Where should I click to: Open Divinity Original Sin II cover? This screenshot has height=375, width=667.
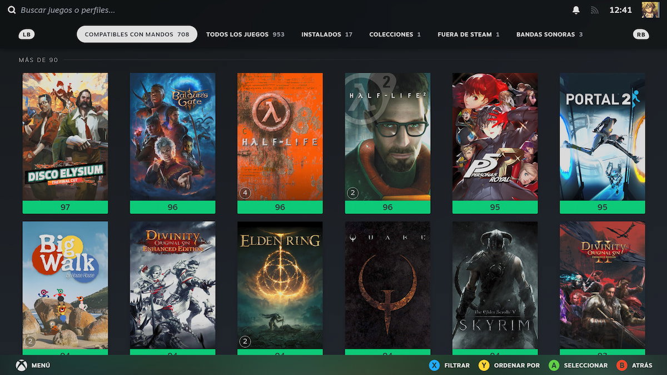(602, 285)
